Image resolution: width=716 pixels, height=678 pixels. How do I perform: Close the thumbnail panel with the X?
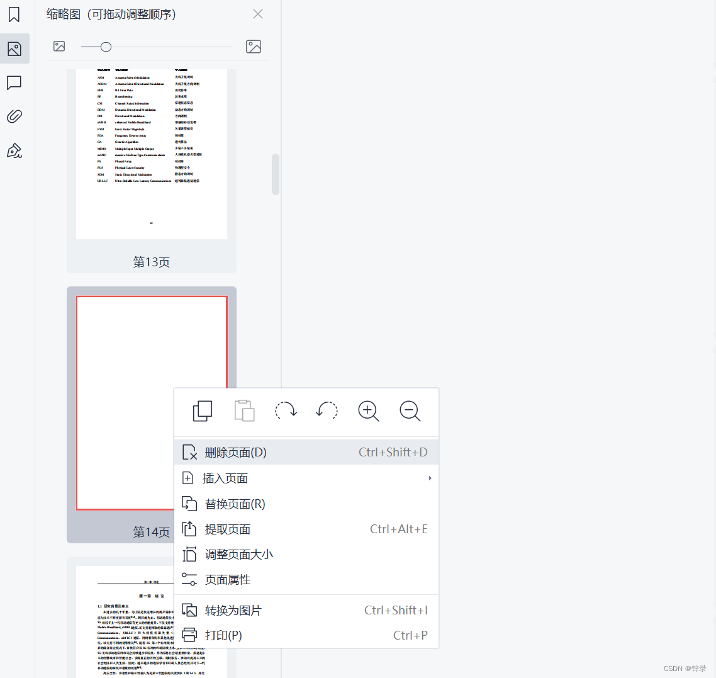click(x=257, y=13)
